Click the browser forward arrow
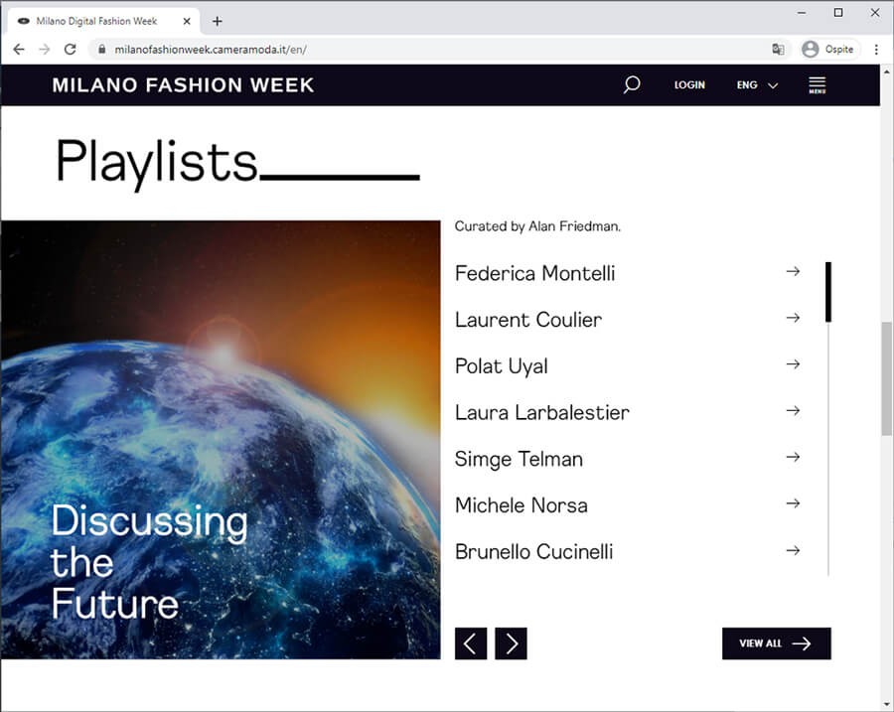This screenshot has width=894, height=712. click(45, 50)
